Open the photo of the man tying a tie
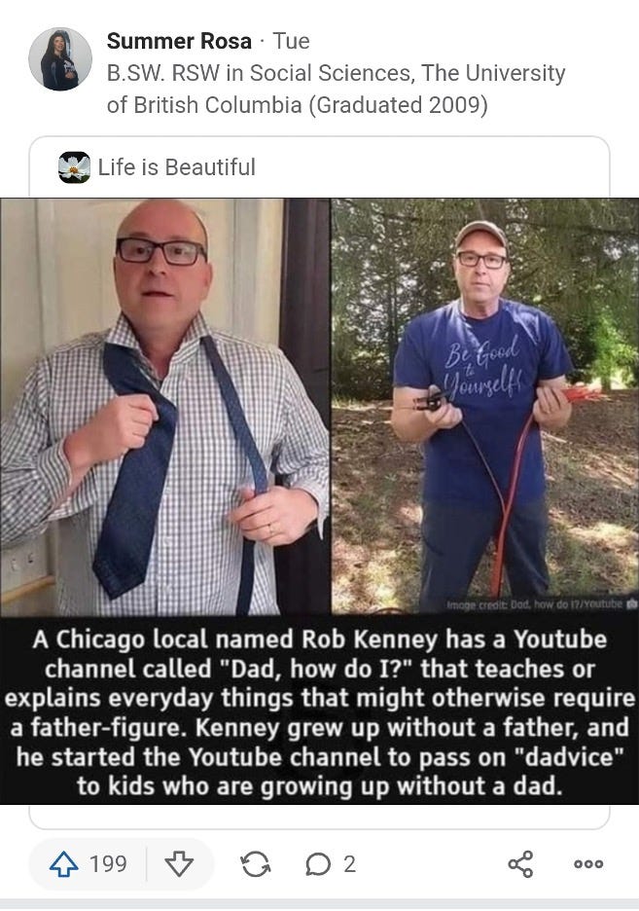Screen dimensions: 639x911 (x=164, y=407)
